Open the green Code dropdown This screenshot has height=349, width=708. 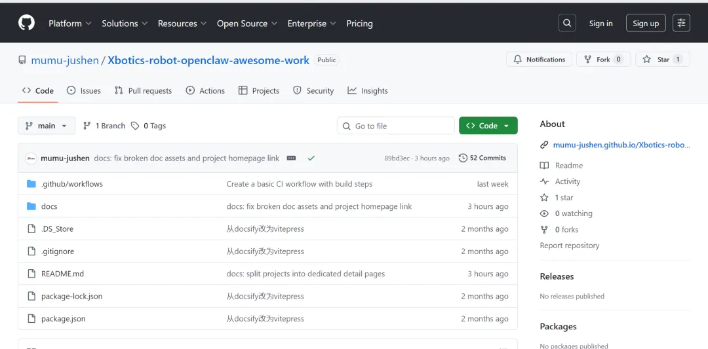(488, 126)
